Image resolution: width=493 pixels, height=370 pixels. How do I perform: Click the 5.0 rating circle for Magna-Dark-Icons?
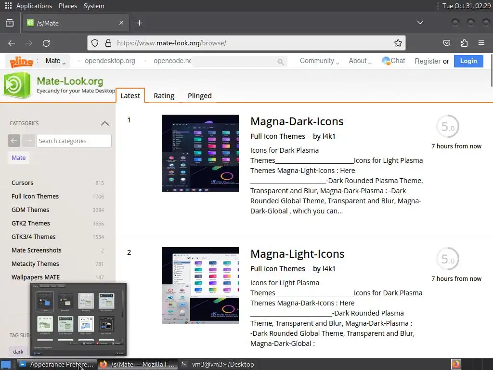point(448,126)
